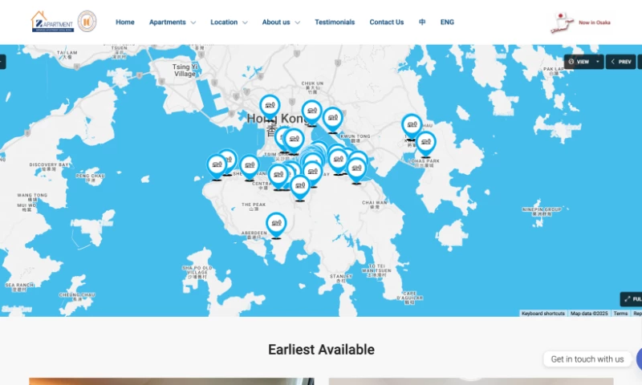Click the Tai Lam map label

click(x=67, y=55)
